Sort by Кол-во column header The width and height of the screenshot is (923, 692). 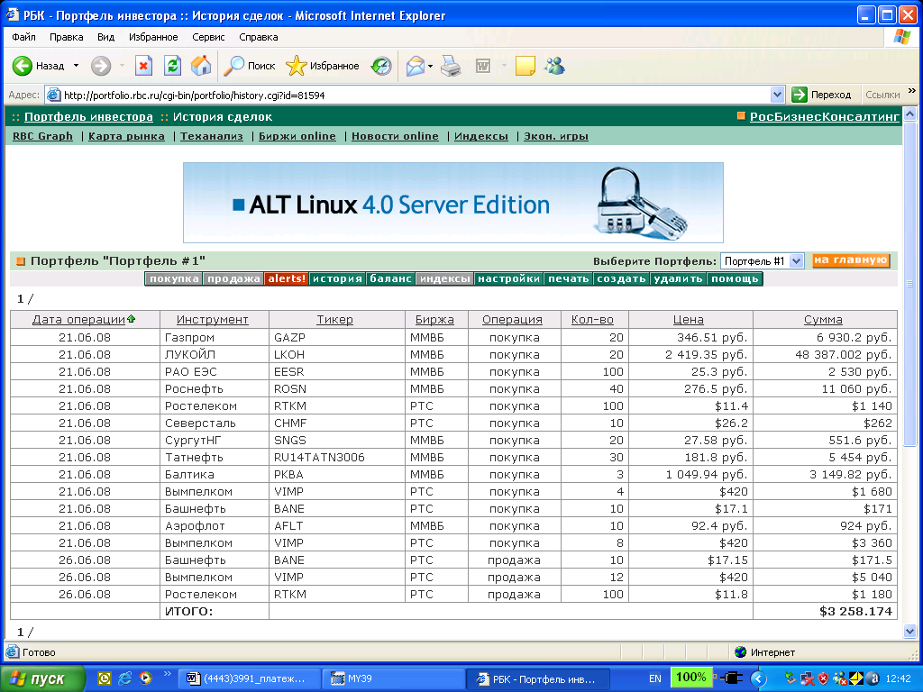click(592, 320)
